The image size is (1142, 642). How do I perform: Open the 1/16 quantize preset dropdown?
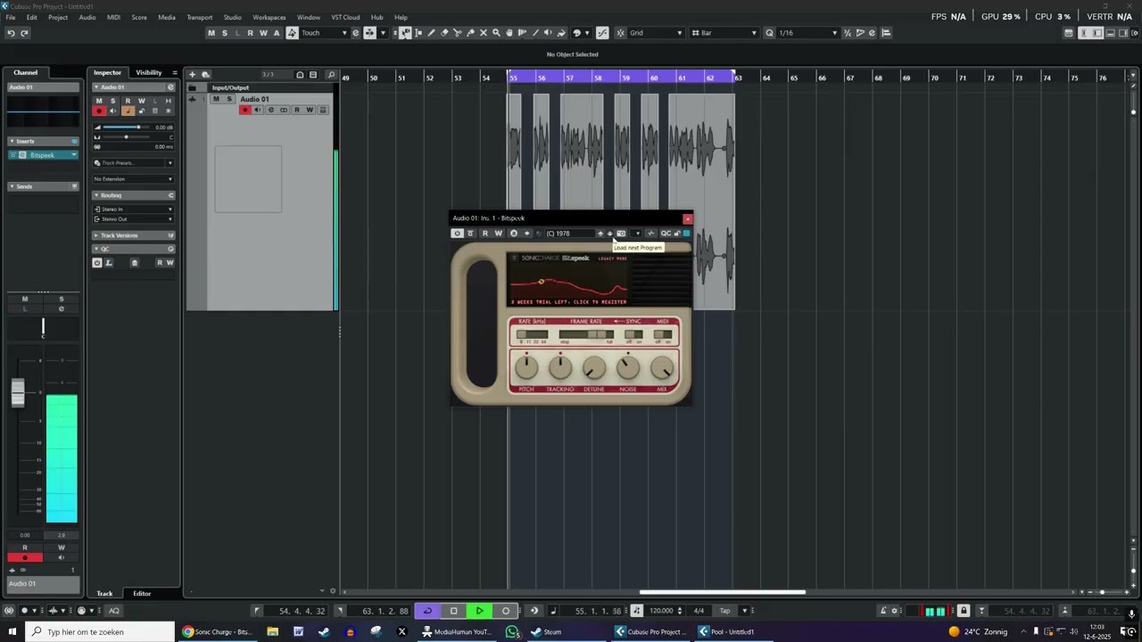[x=807, y=33]
